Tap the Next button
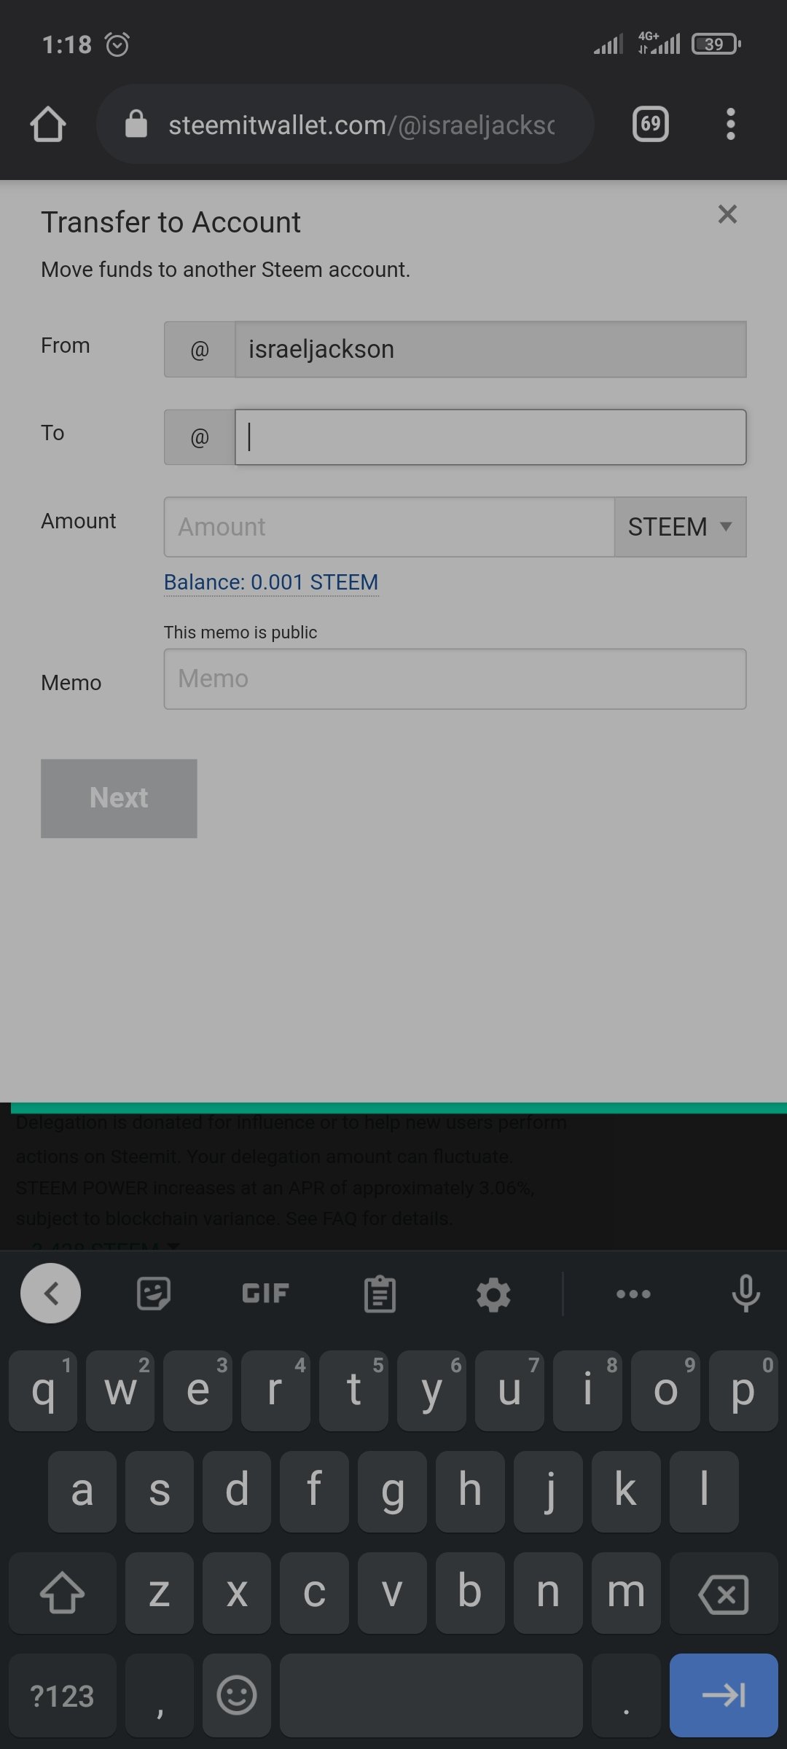This screenshot has height=1749, width=787. tap(119, 798)
